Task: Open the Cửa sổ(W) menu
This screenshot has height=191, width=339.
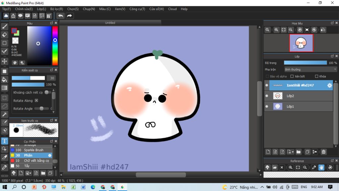Action: click(157, 9)
